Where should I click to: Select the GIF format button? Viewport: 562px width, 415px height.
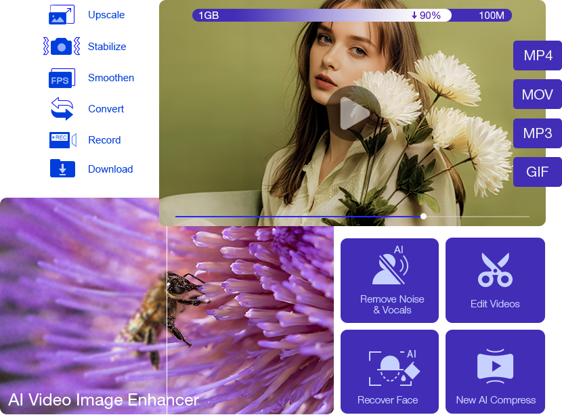coord(538,172)
